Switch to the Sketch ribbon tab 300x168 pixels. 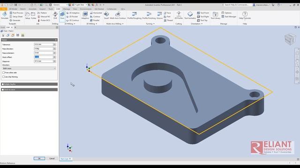pos(23,9)
